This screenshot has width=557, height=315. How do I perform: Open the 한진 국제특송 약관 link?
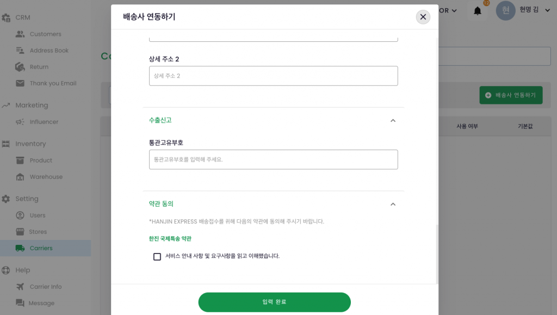170,239
